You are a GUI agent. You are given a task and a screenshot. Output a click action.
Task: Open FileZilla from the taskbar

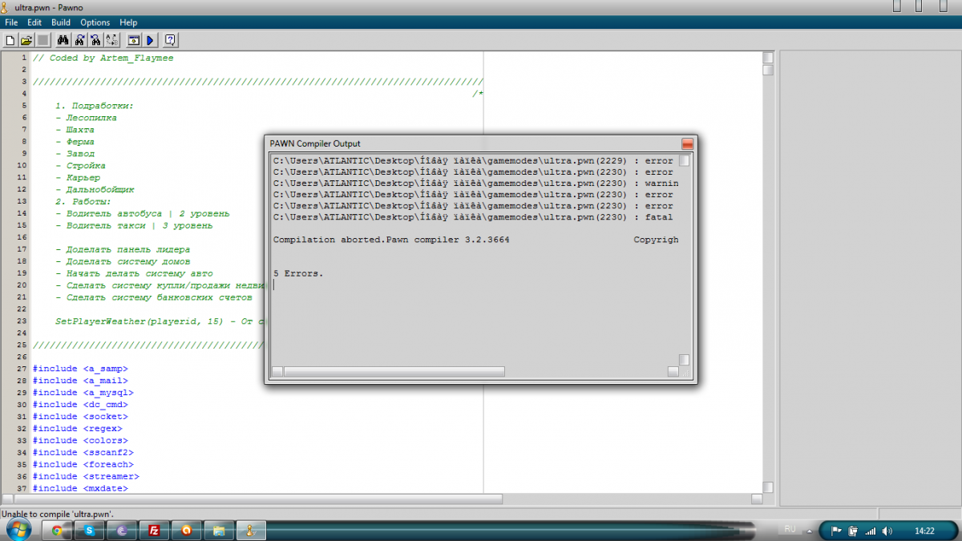coord(152,530)
